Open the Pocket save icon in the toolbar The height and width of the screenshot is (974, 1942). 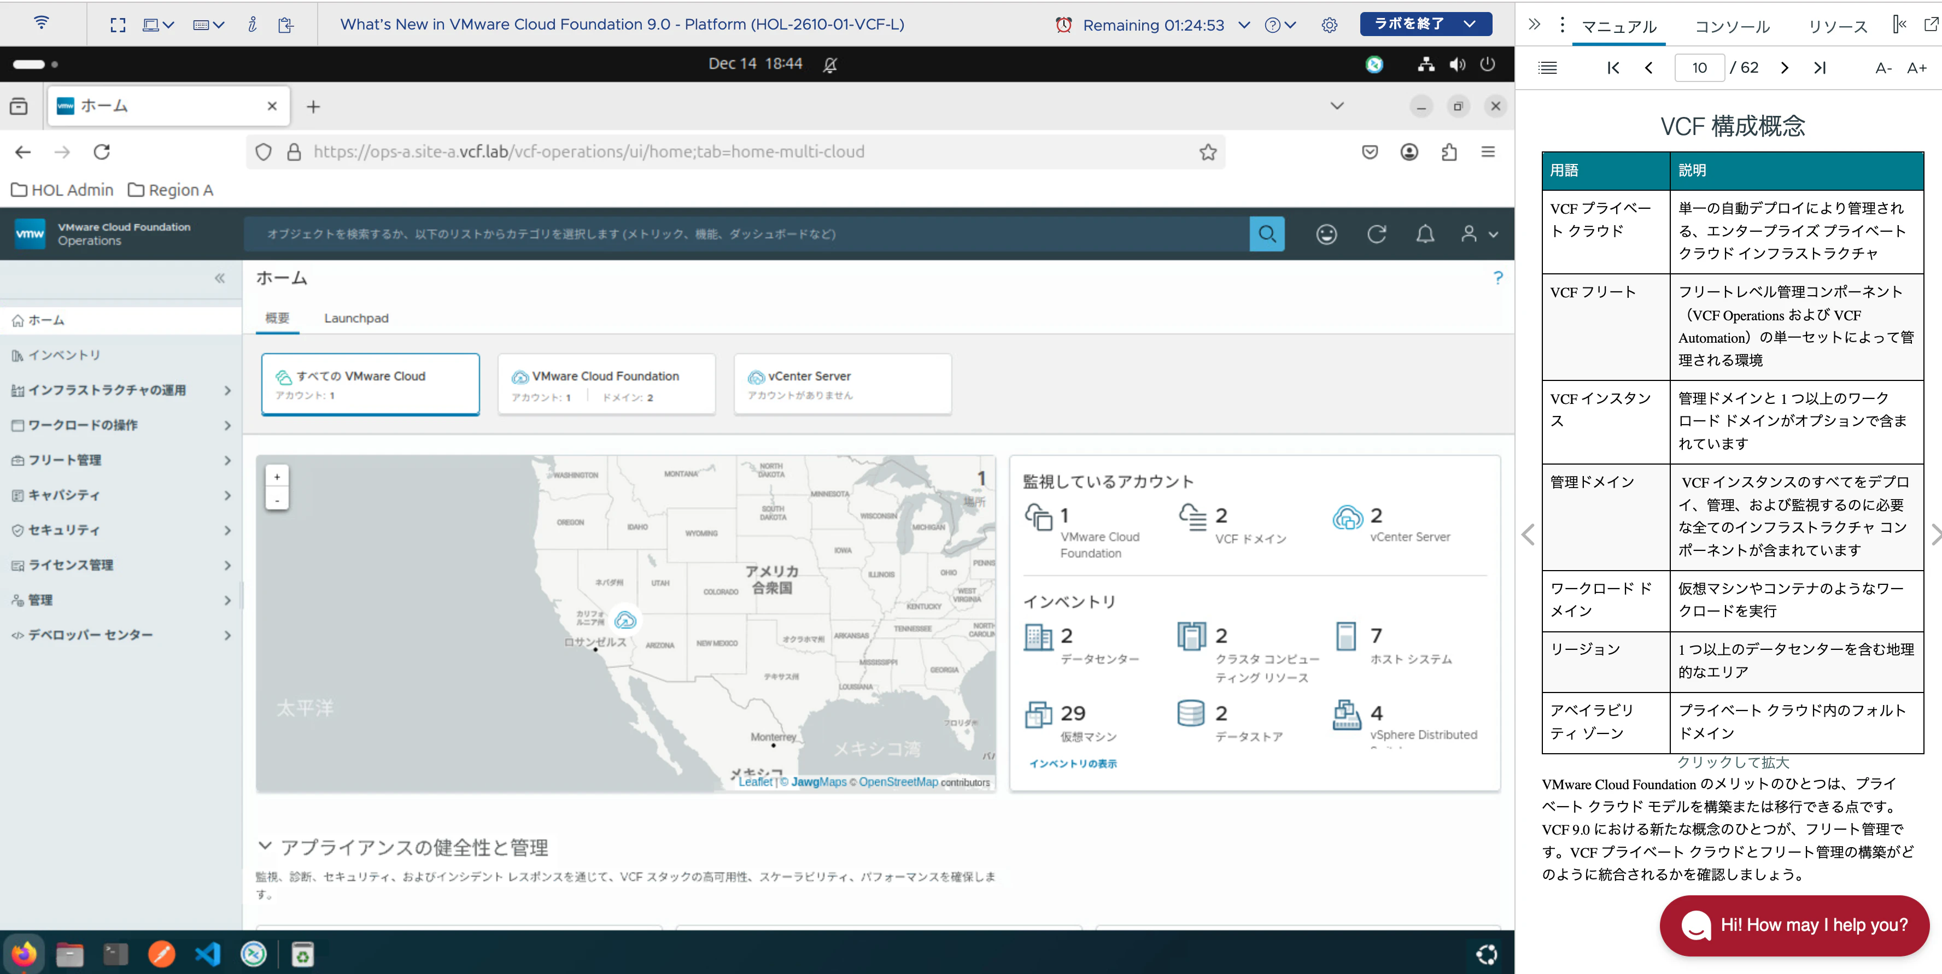[1370, 152]
